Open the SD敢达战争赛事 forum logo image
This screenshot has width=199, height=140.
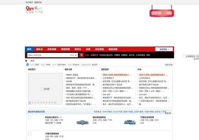click(130, 122)
